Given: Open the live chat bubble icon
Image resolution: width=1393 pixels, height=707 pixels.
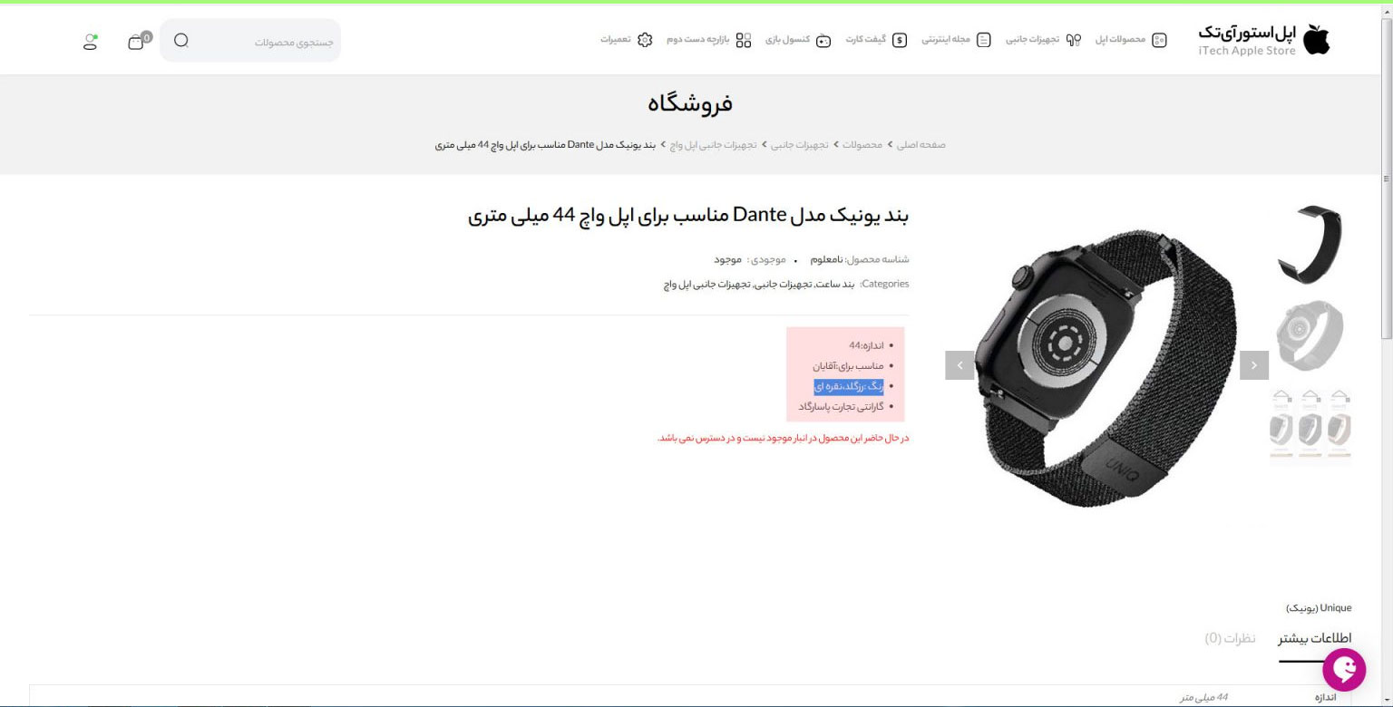Looking at the screenshot, I should 1343,670.
